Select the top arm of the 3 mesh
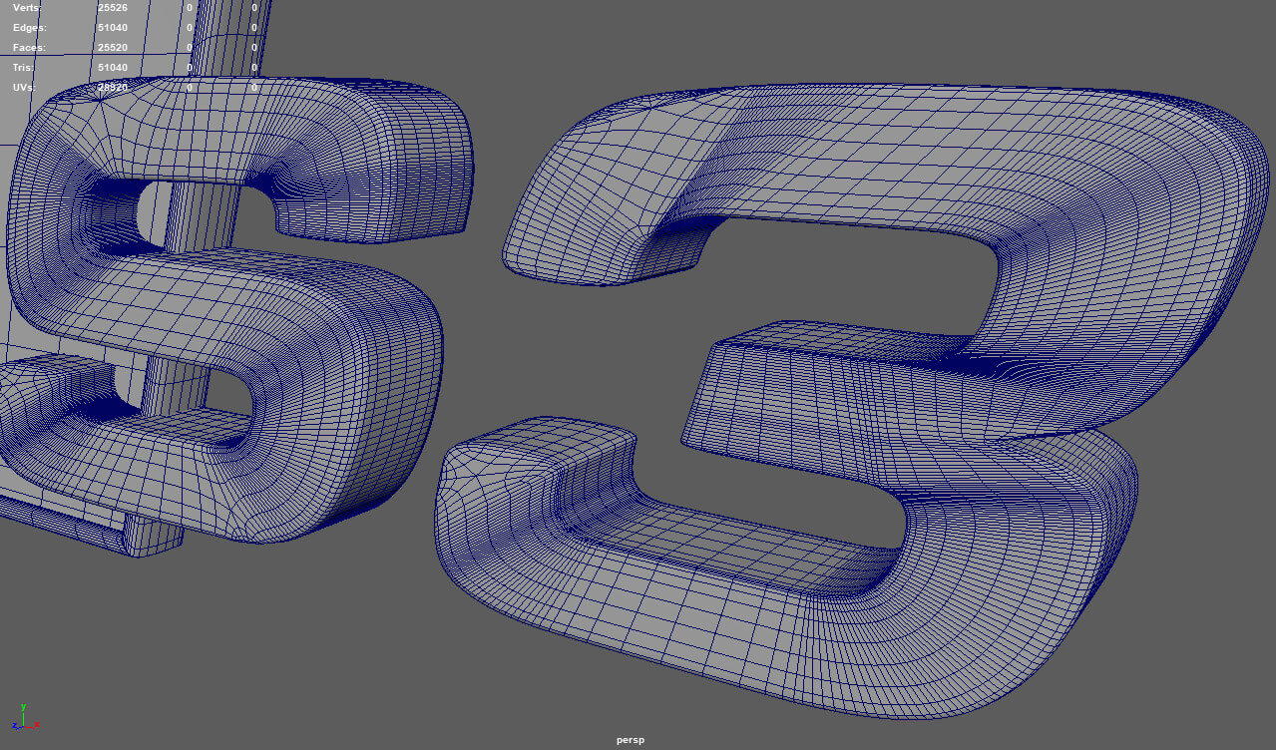This screenshot has height=750, width=1276. [x=898, y=150]
